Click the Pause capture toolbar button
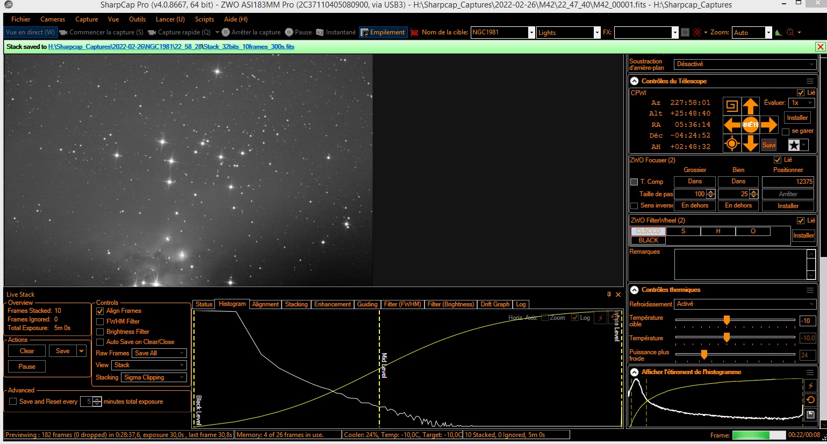The image size is (827, 444). point(298,32)
